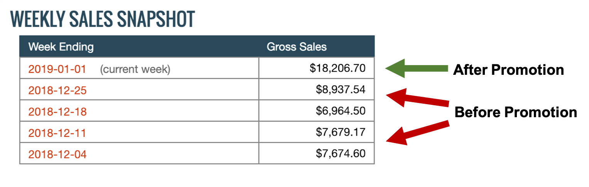The image size is (589, 187).
Task: Open the 2018-12-04 week link
Action: tap(57, 155)
